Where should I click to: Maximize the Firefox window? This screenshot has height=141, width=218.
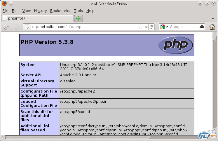pyautogui.click(x=207, y=3)
